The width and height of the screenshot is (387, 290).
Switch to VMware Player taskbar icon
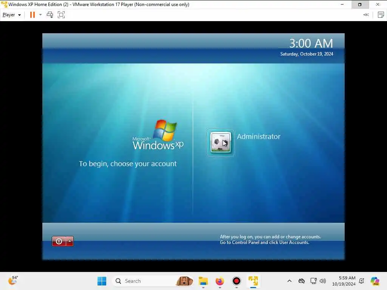pyautogui.click(x=253, y=281)
